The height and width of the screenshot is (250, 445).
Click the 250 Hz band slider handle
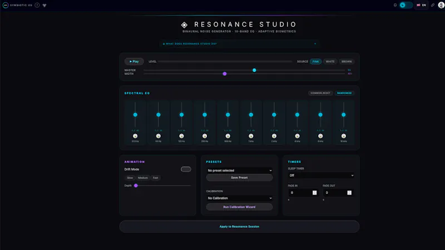coord(205,115)
